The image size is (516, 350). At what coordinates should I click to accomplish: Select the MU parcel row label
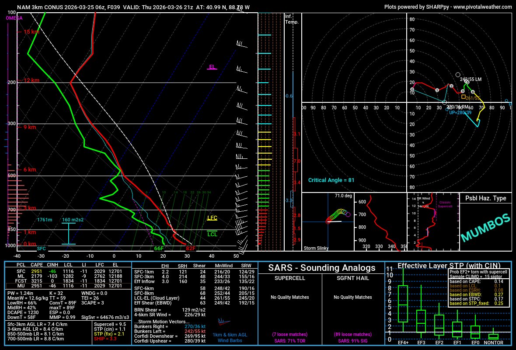click(x=21, y=286)
